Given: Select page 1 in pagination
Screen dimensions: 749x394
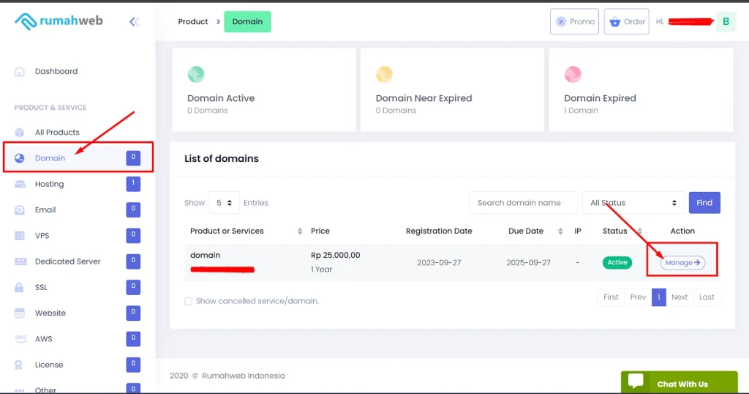Looking at the screenshot, I should tap(659, 297).
